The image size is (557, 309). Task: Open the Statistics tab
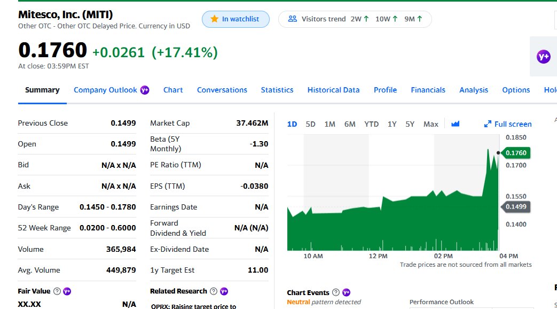(x=277, y=90)
